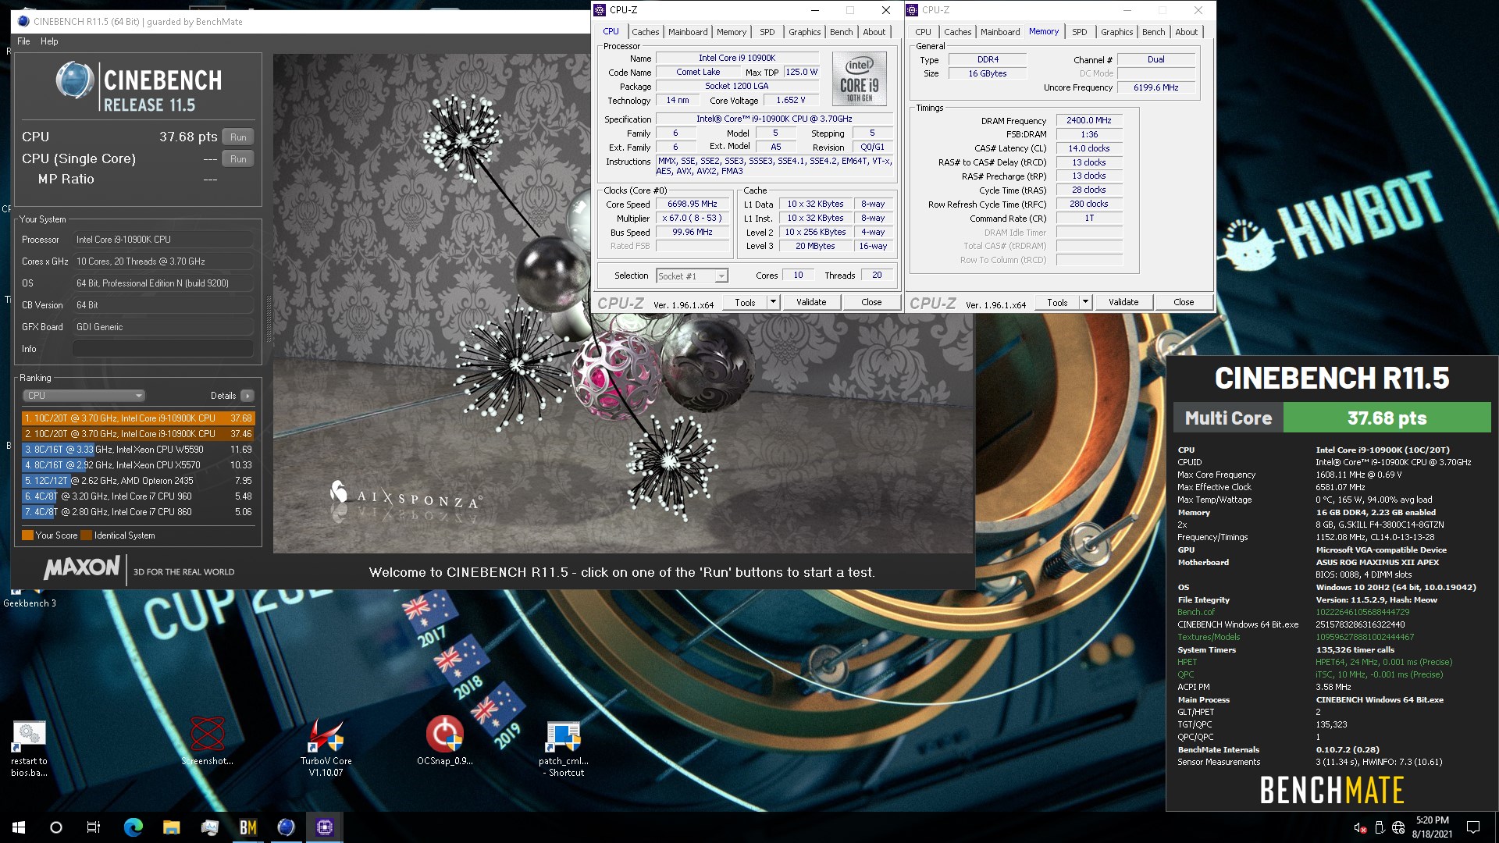This screenshot has width=1499, height=843.
Task: Click the Info text field in Cinebench
Action: coord(163,349)
